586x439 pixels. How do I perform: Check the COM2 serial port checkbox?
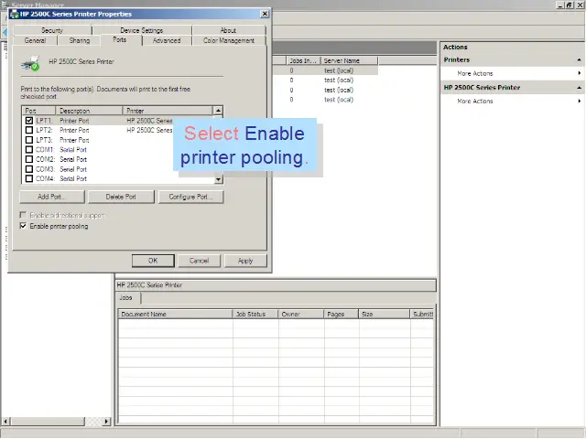[x=29, y=159]
